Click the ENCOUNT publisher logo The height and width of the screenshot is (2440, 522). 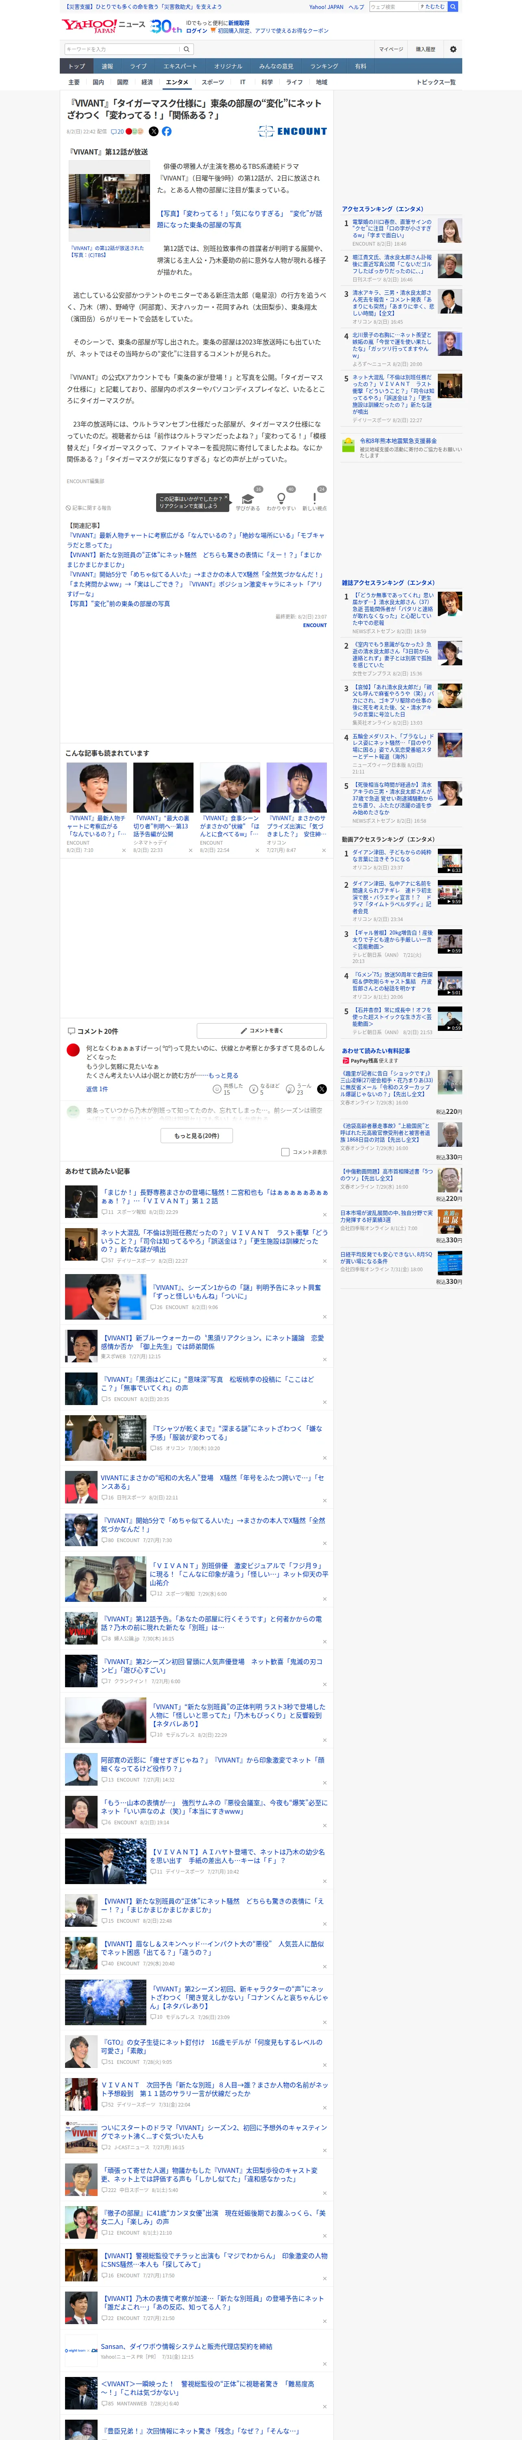(x=292, y=132)
